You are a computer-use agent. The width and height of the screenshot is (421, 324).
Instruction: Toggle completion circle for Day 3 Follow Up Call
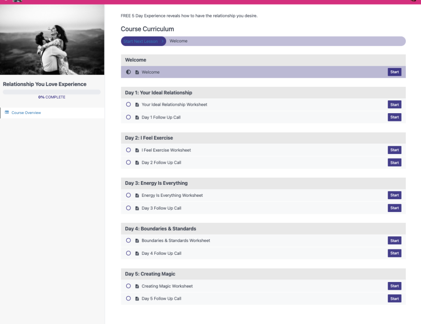click(x=128, y=208)
